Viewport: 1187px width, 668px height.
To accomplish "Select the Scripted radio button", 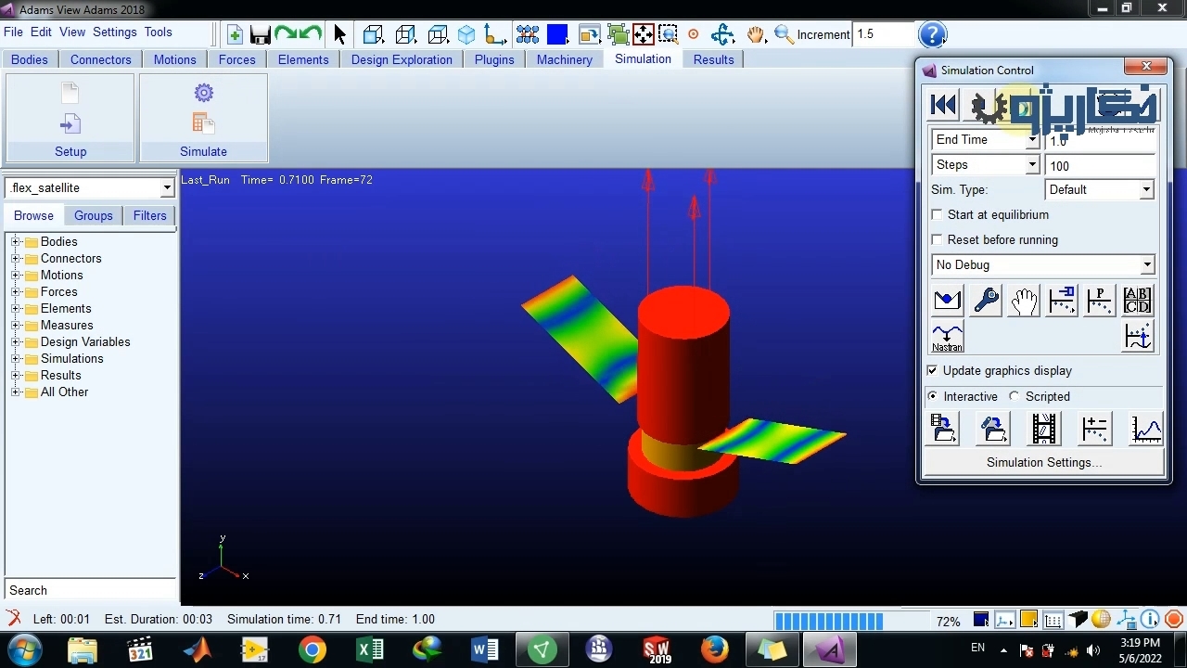I will [x=1015, y=396].
